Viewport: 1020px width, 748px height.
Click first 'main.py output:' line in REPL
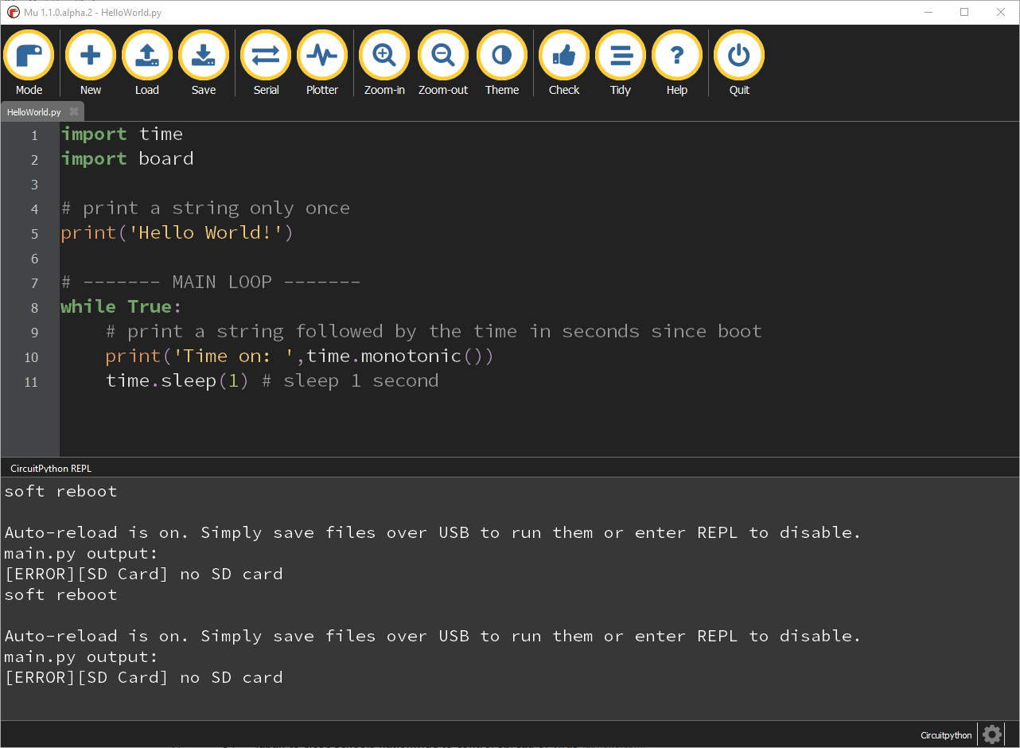81,553
